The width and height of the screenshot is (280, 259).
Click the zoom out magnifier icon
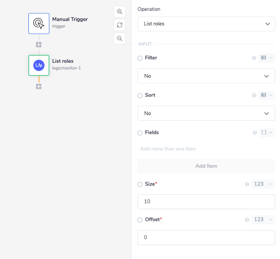point(119,39)
